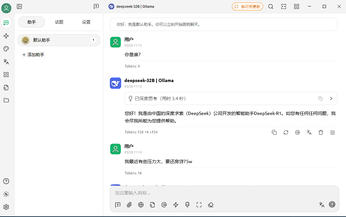Translate the DeepSeek reply message
Viewport: 346px width, 217px height.
click(309, 132)
